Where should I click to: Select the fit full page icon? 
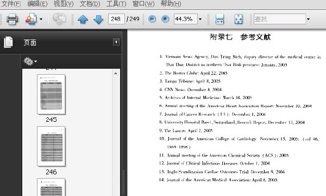pos(239,19)
